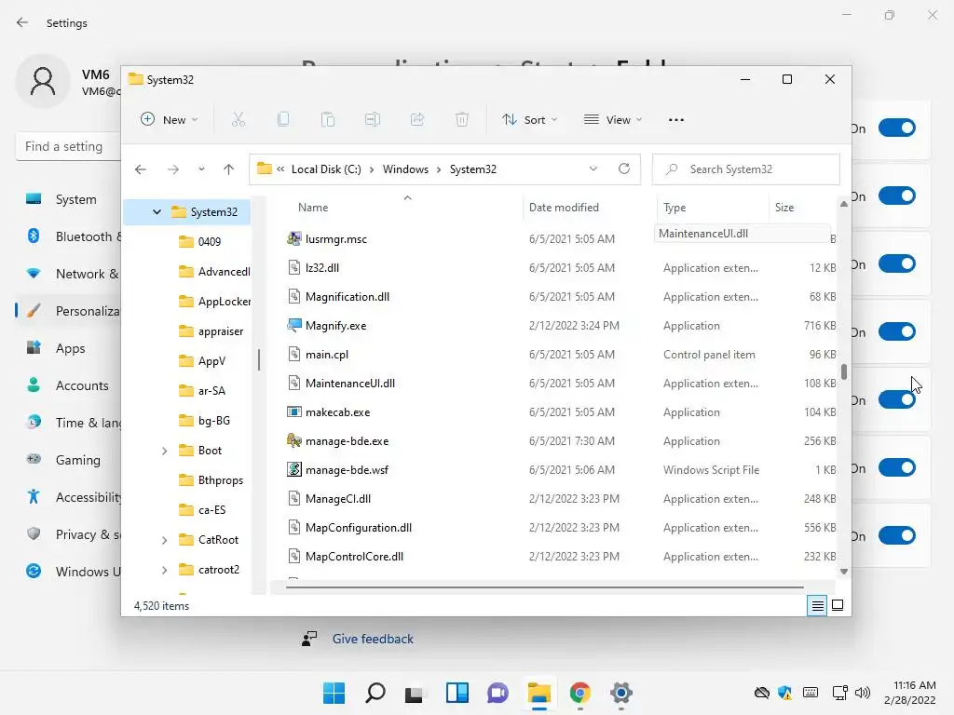Open Windows Start button on taskbar

[x=334, y=693]
